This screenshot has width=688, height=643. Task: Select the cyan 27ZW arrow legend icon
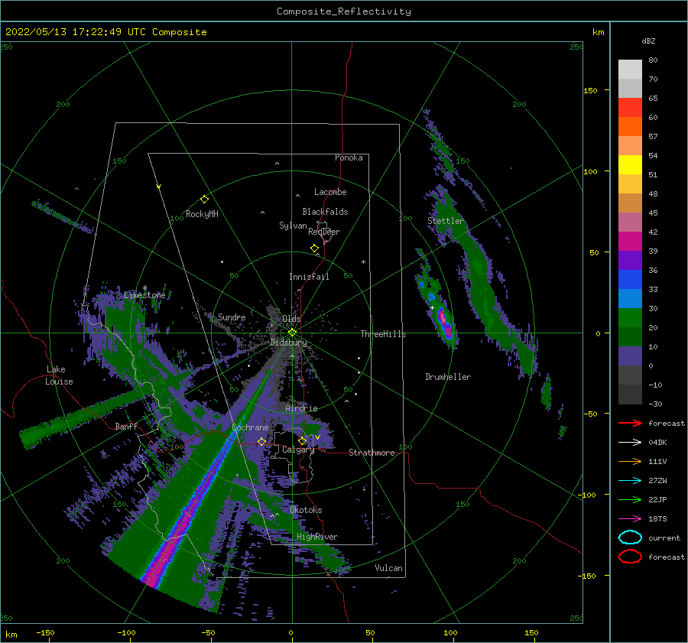630,481
